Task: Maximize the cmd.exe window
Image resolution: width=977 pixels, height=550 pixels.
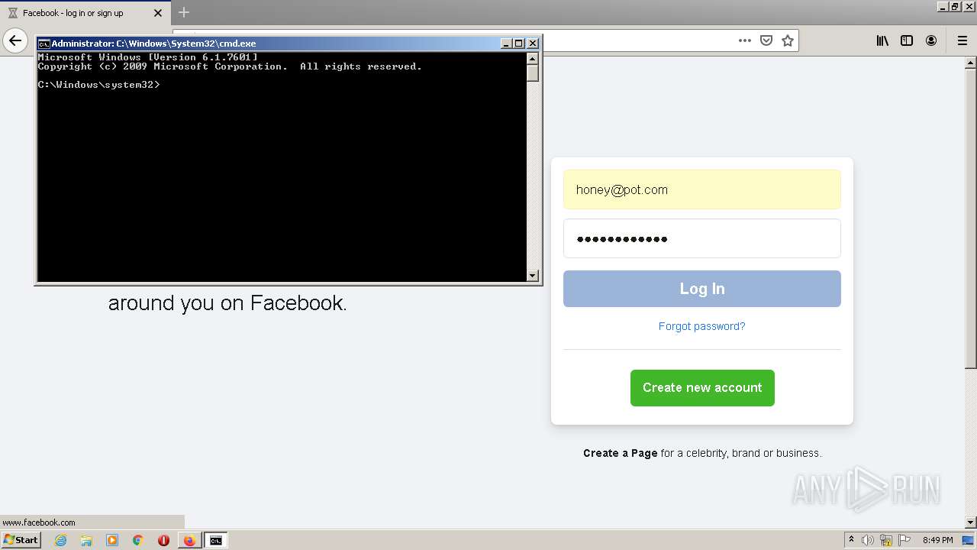Action: [519, 44]
